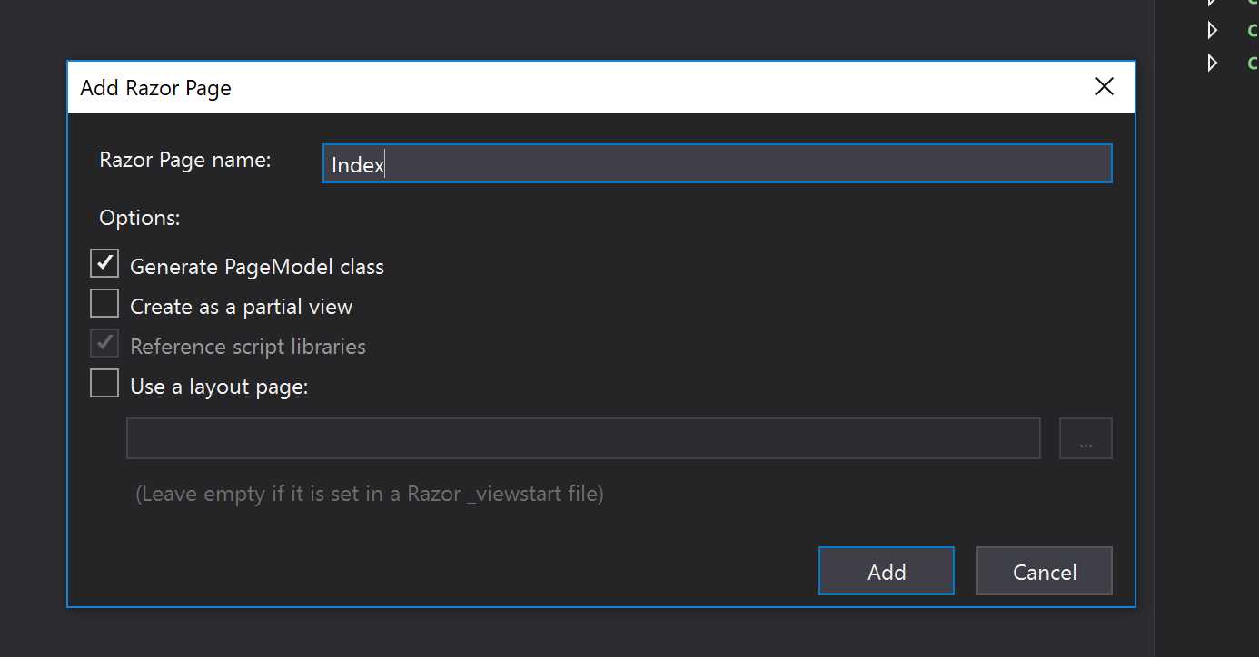Select the Index text in the name field
This screenshot has width=1259, height=657.
point(356,164)
